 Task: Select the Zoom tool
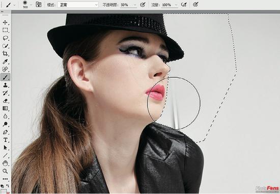tap(5, 171)
